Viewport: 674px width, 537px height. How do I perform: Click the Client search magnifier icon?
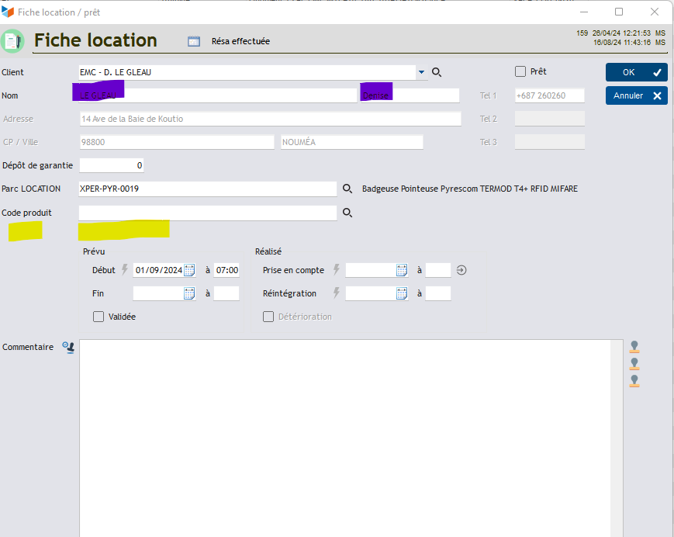pyautogui.click(x=437, y=72)
